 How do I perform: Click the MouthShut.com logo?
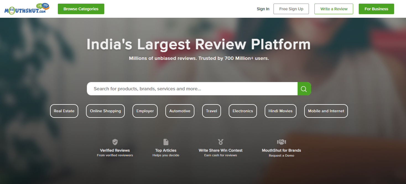[x=27, y=9]
